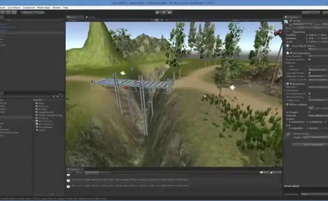Collapse the Materials list expander
The height and width of the screenshot is (201, 328).
pyautogui.click(x=285, y=63)
